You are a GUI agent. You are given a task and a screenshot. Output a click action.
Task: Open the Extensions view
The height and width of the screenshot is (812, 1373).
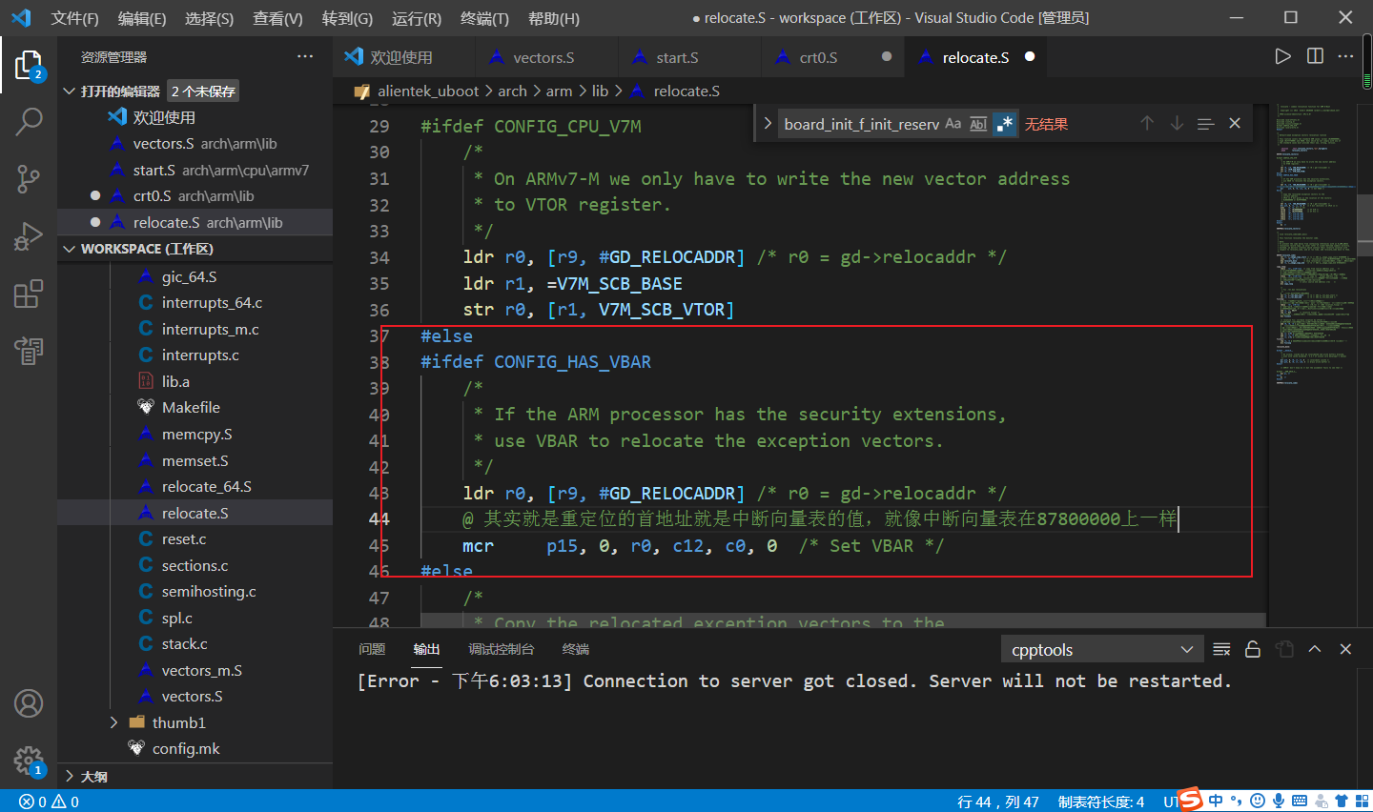29,294
